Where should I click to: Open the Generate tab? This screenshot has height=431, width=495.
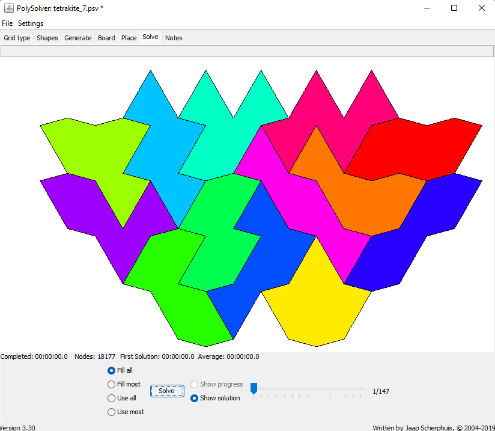pos(77,38)
